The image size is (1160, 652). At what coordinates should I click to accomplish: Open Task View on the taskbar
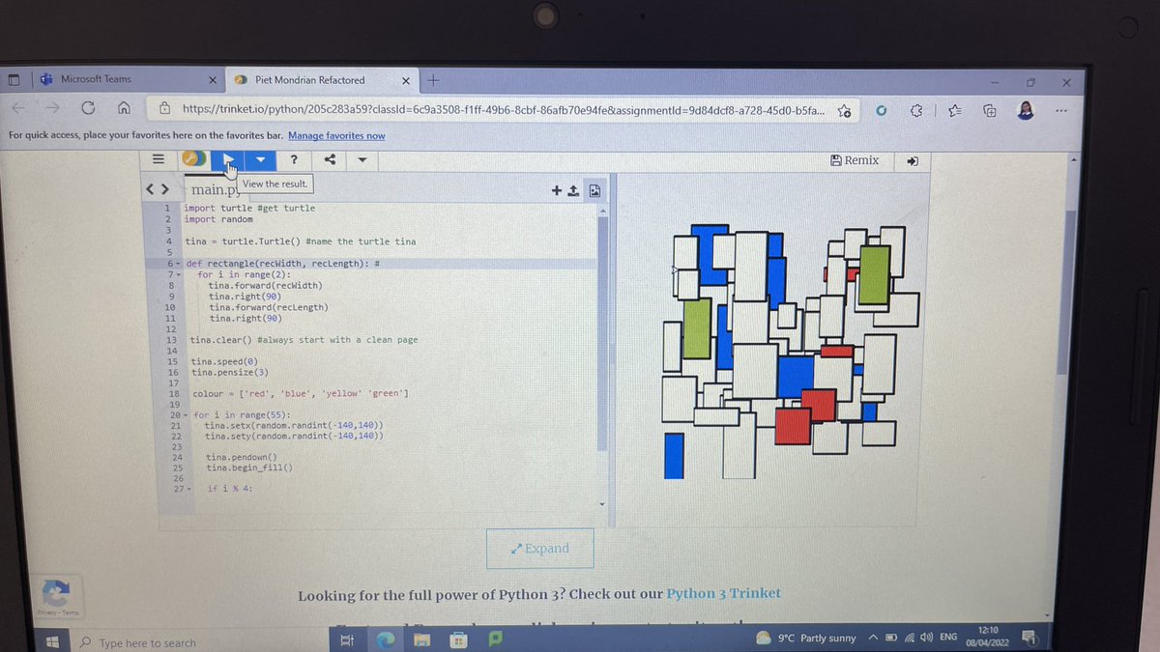pos(345,639)
